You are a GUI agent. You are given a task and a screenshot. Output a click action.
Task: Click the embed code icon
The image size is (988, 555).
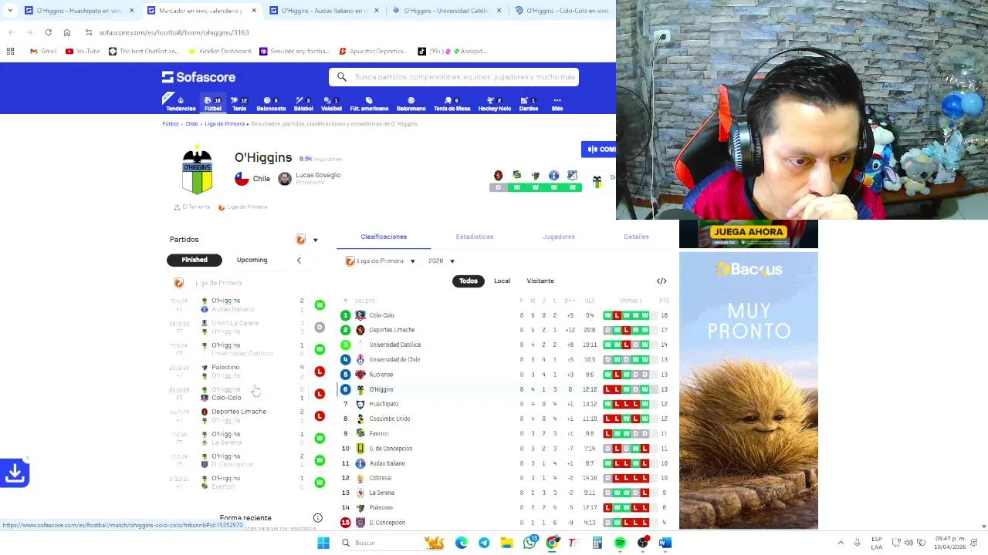click(661, 281)
